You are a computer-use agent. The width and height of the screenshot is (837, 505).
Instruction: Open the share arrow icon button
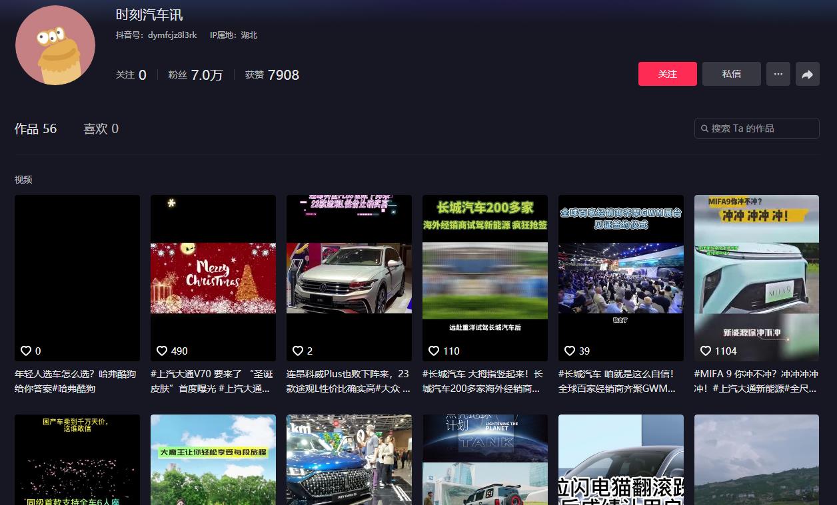808,74
